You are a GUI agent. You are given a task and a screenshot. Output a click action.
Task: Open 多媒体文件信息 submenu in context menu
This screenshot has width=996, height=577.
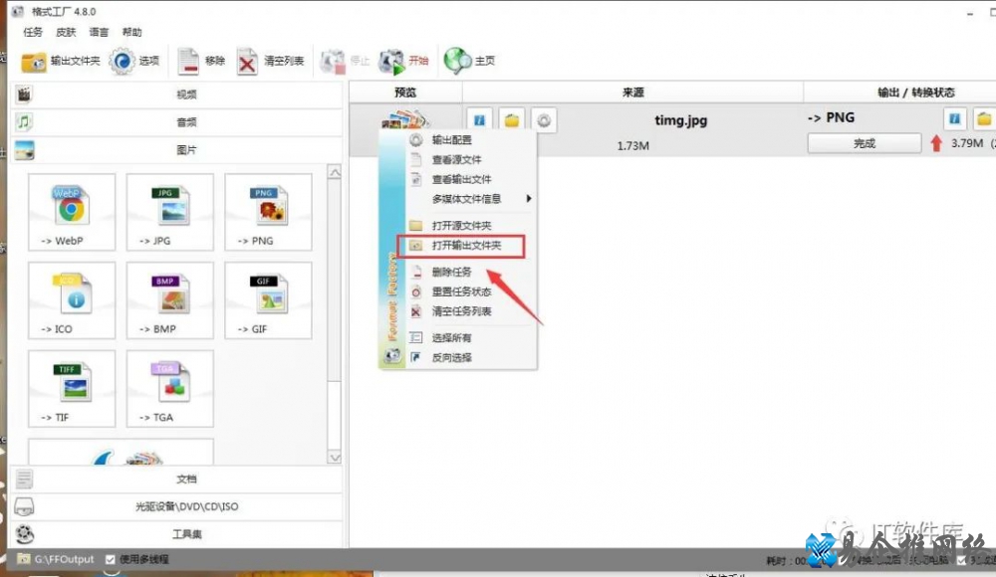click(466, 199)
